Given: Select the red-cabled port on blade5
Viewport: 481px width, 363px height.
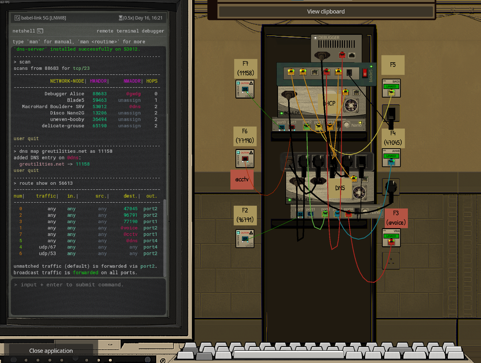Looking at the screenshot, I should click(x=326, y=72).
